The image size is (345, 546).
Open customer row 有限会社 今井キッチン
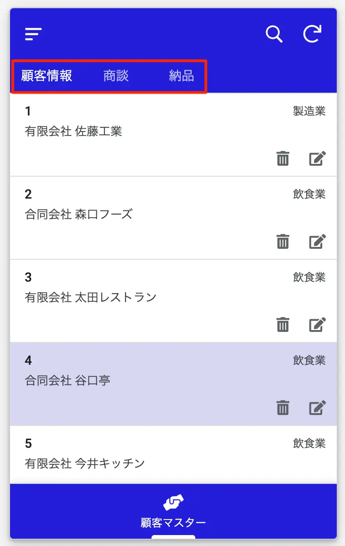click(x=173, y=455)
